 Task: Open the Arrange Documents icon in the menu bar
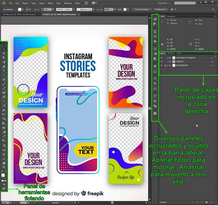94,3
